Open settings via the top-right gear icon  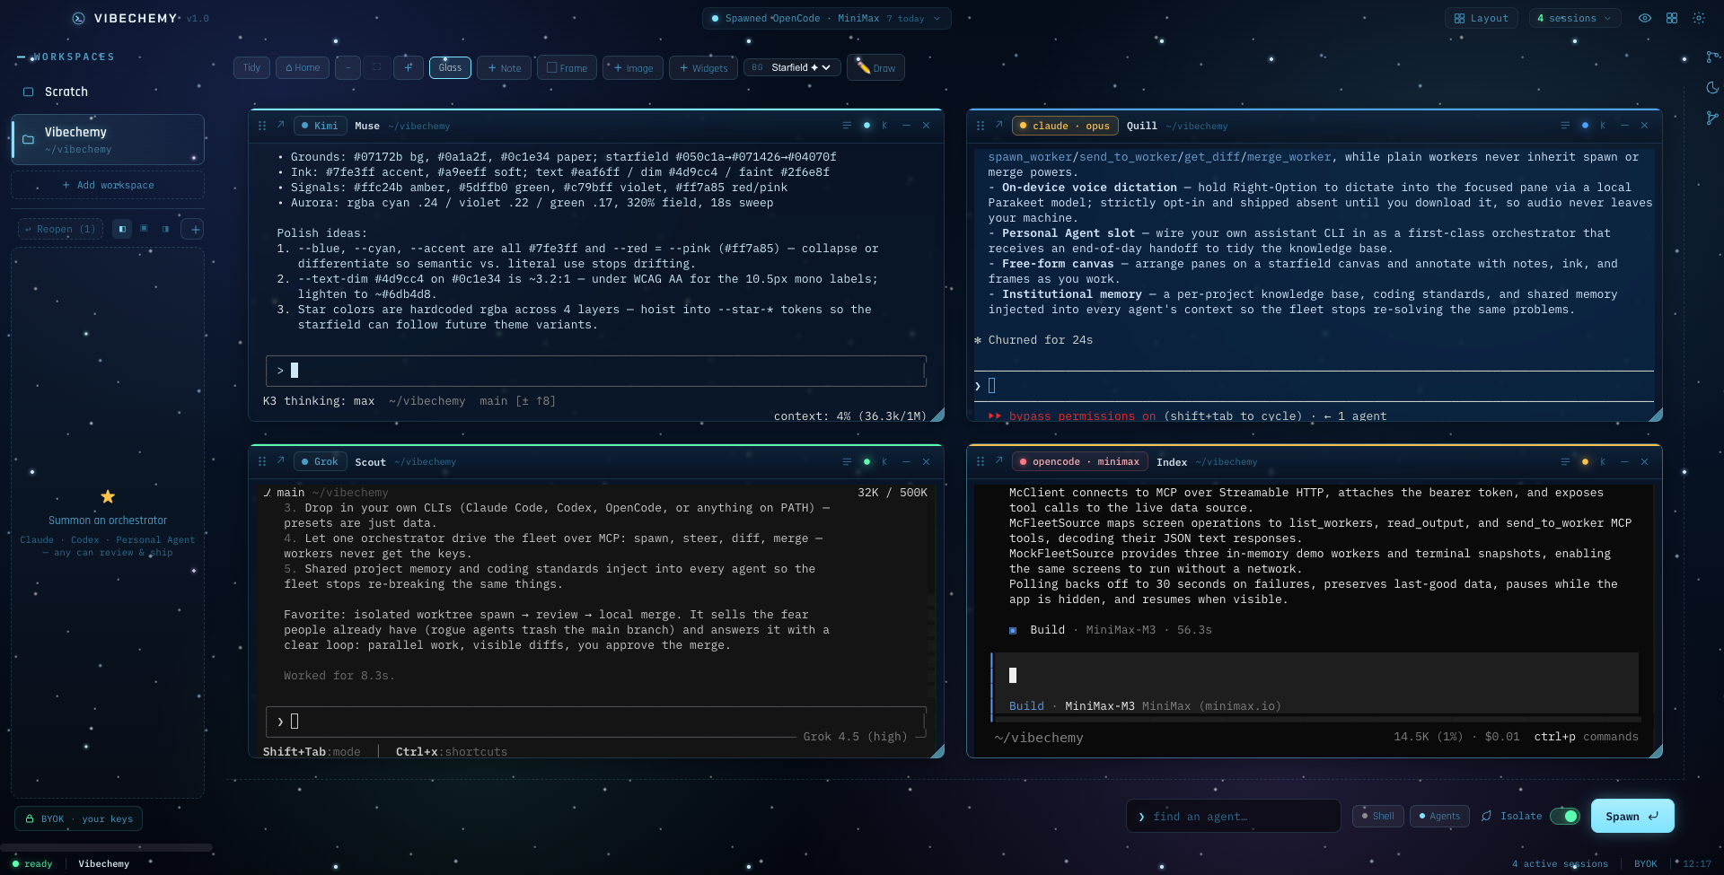(x=1698, y=18)
